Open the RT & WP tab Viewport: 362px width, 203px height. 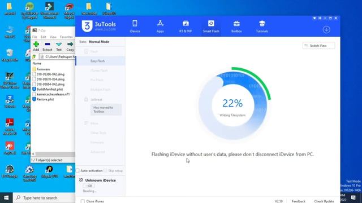pyautogui.click(x=186, y=27)
